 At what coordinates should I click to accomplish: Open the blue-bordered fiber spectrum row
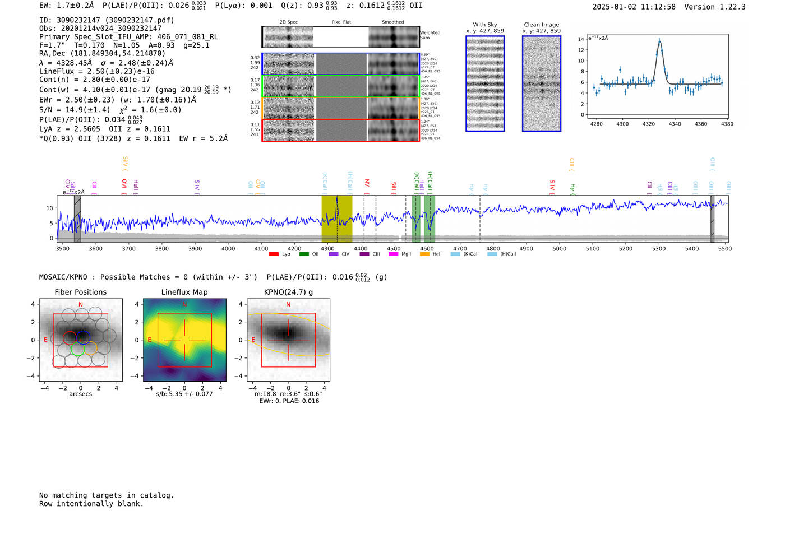(x=341, y=64)
